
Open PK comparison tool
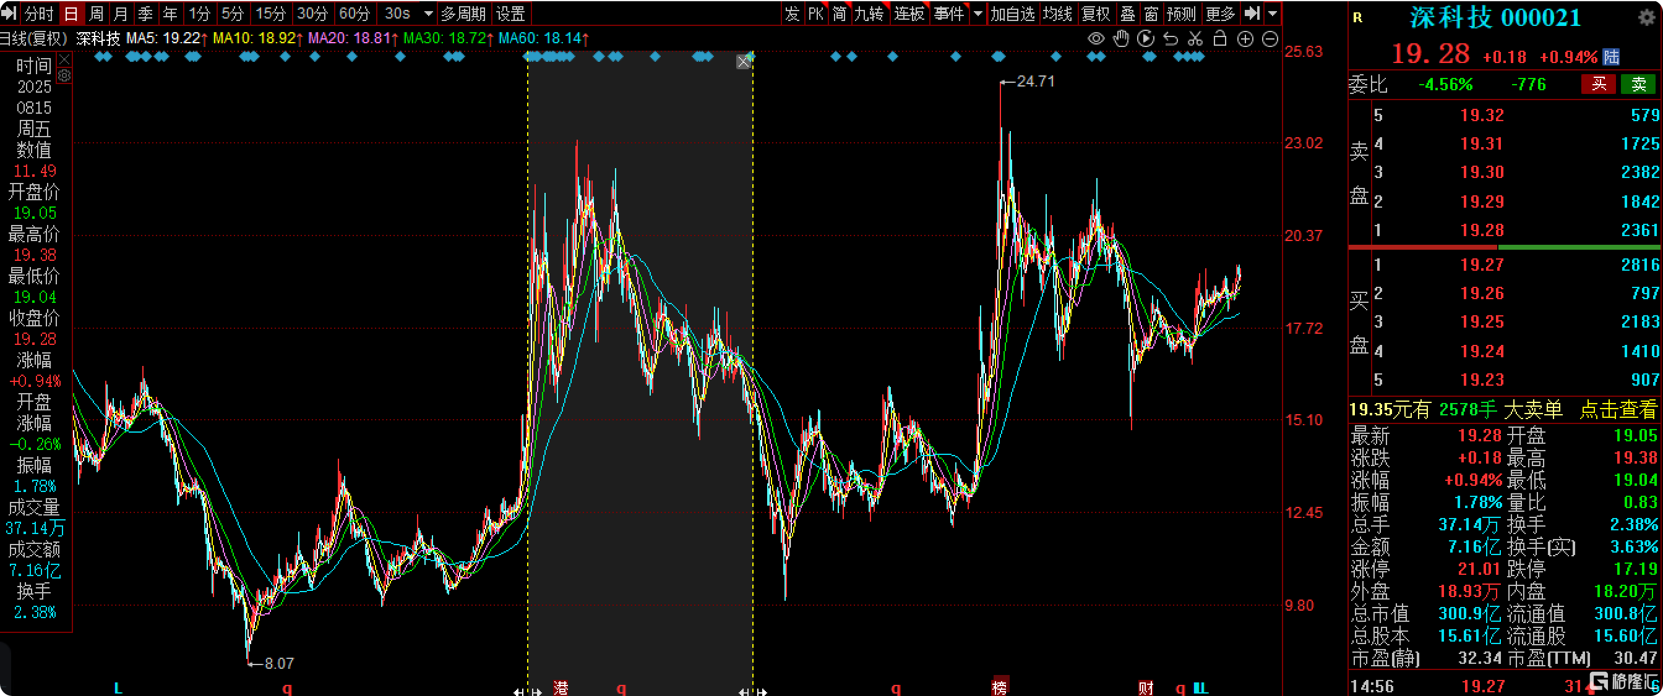816,13
